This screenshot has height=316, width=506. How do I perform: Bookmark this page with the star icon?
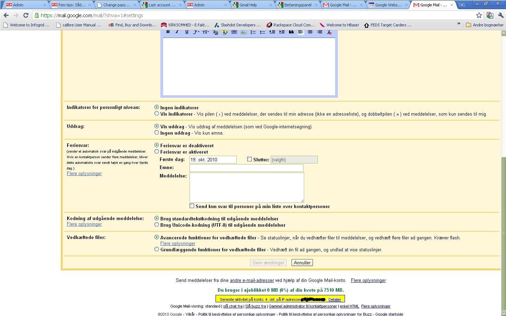(x=479, y=15)
